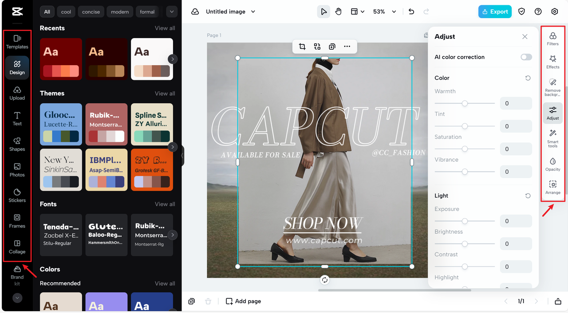The height and width of the screenshot is (313, 568).
Task: Open the Upload panel
Action: pyautogui.click(x=17, y=93)
